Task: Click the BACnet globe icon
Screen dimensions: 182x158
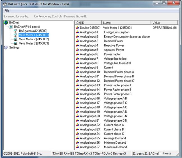Action: 6,22
